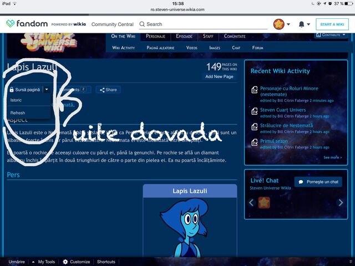Open Personaje cu Roluri Minore link

tap(289, 91)
